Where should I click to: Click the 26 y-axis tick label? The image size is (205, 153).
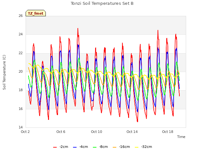click(x=20, y=16)
